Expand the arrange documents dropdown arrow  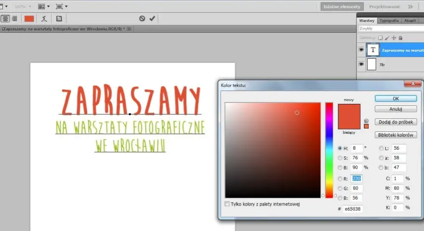(x=48, y=6)
